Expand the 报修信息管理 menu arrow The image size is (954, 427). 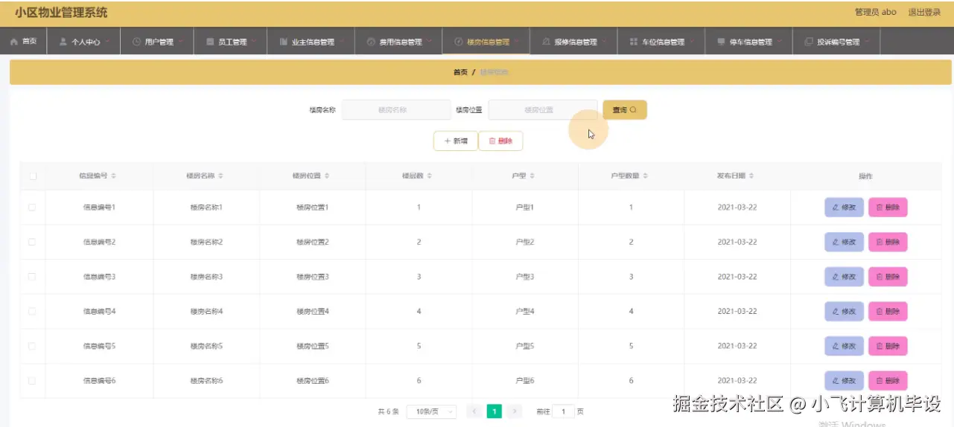(605, 42)
